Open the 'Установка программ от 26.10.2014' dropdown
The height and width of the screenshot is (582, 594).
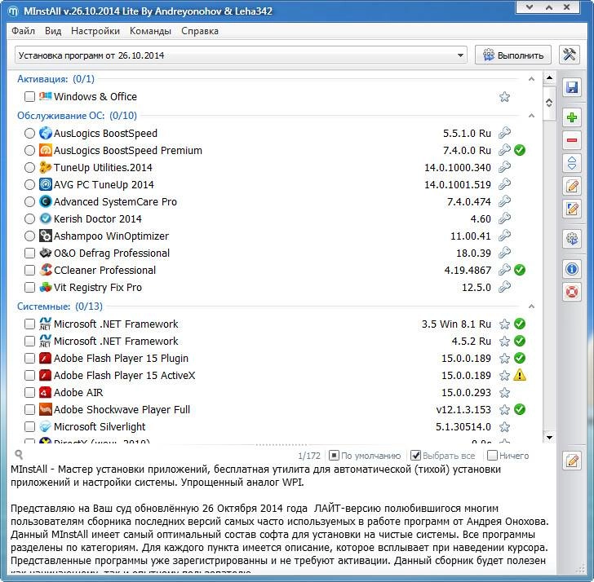click(241, 55)
